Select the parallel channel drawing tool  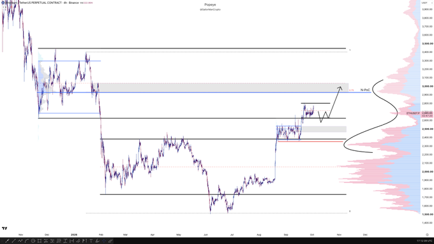point(79,241)
